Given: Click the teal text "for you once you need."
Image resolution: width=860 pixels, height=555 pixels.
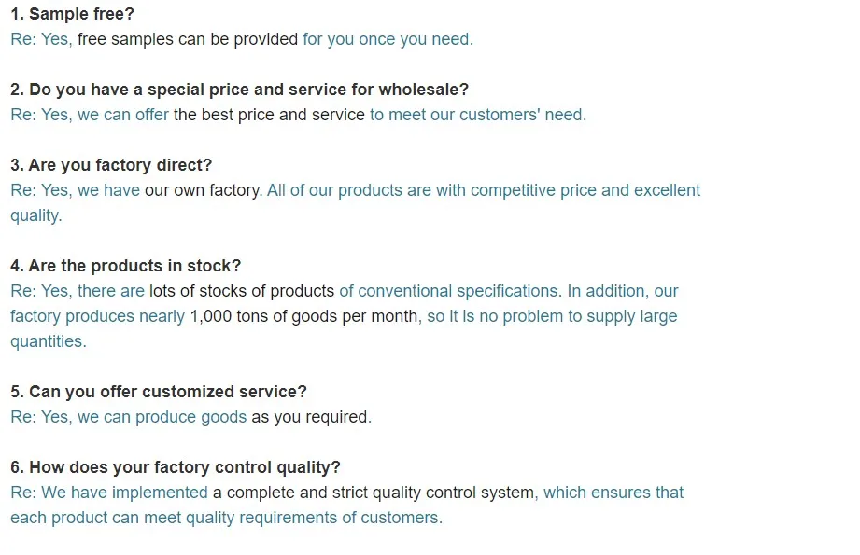Looking at the screenshot, I should (x=388, y=39).
